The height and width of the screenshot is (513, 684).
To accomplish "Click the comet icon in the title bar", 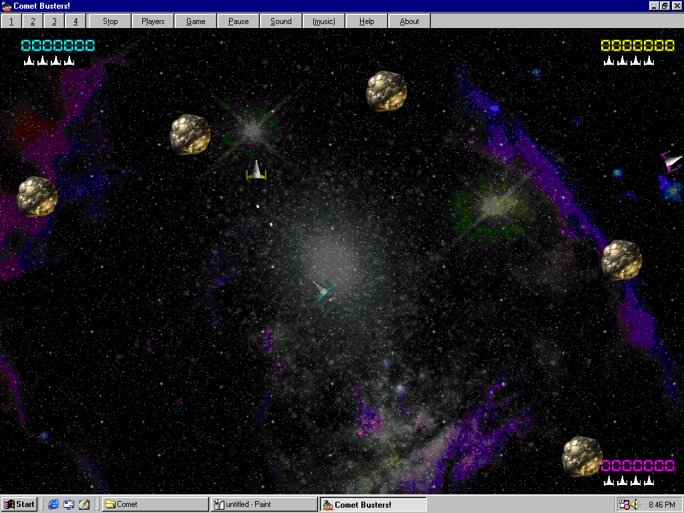I will coord(7,6).
